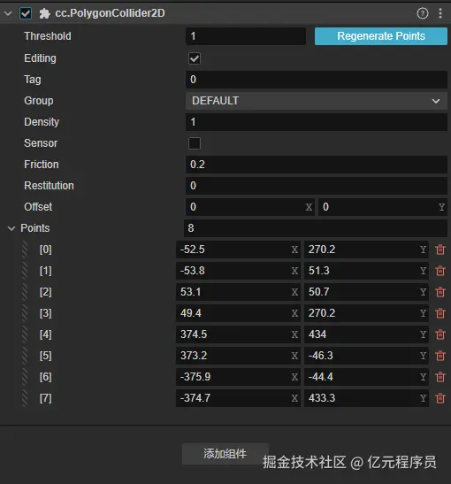Delete point [2] with trash icon
The height and width of the screenshot is (484, 451).
pos(440,292)
